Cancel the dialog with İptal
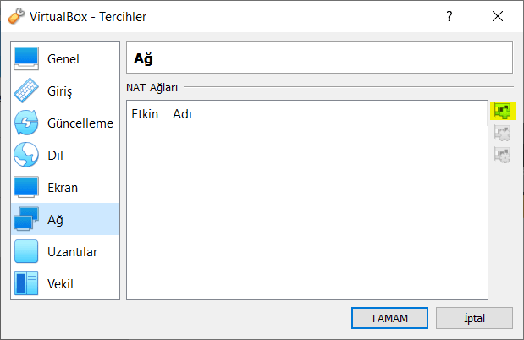Image resolution: width=524 pixels, height=340 pixels. [474, 318]
